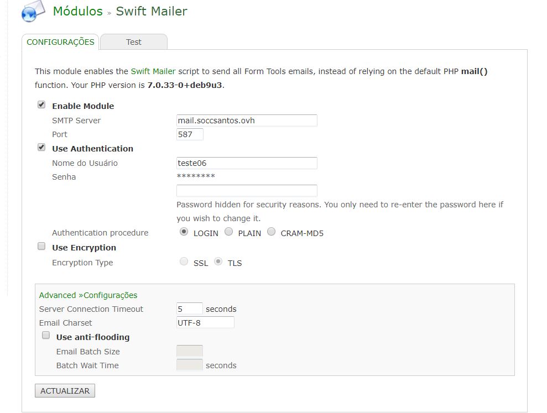This screenshot has width=547, height=413.
Task: Select the PLAIN authentication procedure
Action: 228,232
